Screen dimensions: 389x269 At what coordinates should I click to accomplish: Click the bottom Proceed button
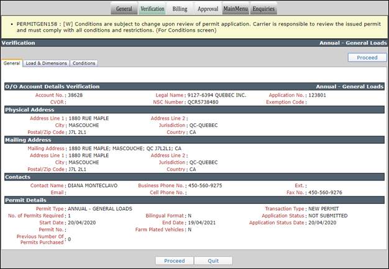pos(175,260)
